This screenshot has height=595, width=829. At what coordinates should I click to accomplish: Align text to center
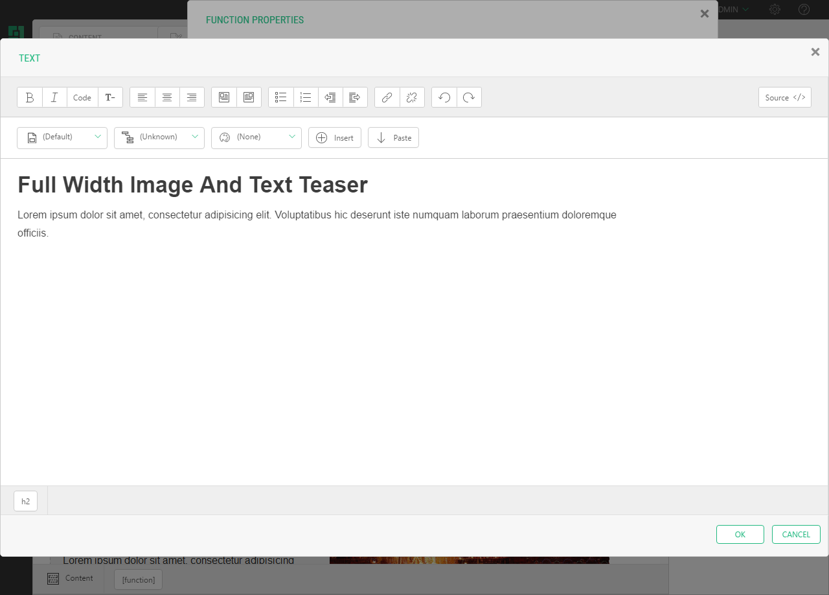pyautogui.click(x=167, y=97)
